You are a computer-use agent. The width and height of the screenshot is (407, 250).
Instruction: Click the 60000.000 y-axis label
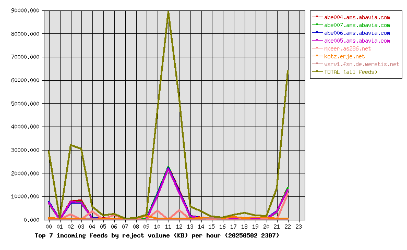coord(25,80)
